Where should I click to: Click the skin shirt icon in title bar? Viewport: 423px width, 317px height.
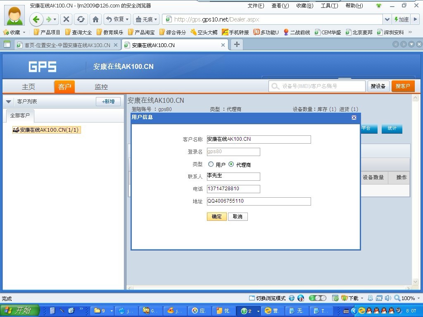(x=379, y=6)
